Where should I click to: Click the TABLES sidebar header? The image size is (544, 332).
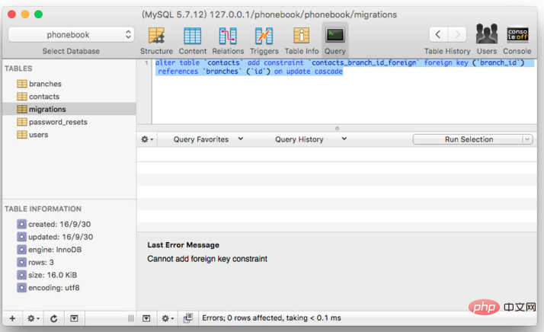pyautogui.click(x=18, y=69)
